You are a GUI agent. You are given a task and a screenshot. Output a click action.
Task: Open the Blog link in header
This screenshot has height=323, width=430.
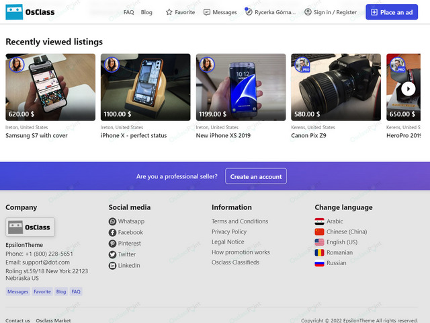(146, 12)
